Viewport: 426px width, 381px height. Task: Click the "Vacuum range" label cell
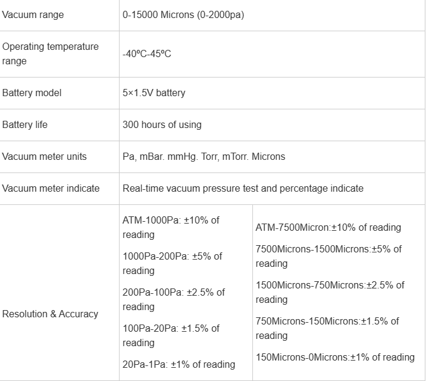(x=33, y=14)
